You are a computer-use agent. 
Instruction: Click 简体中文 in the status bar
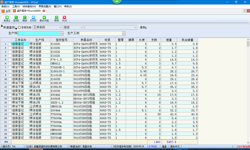[175, 147]
